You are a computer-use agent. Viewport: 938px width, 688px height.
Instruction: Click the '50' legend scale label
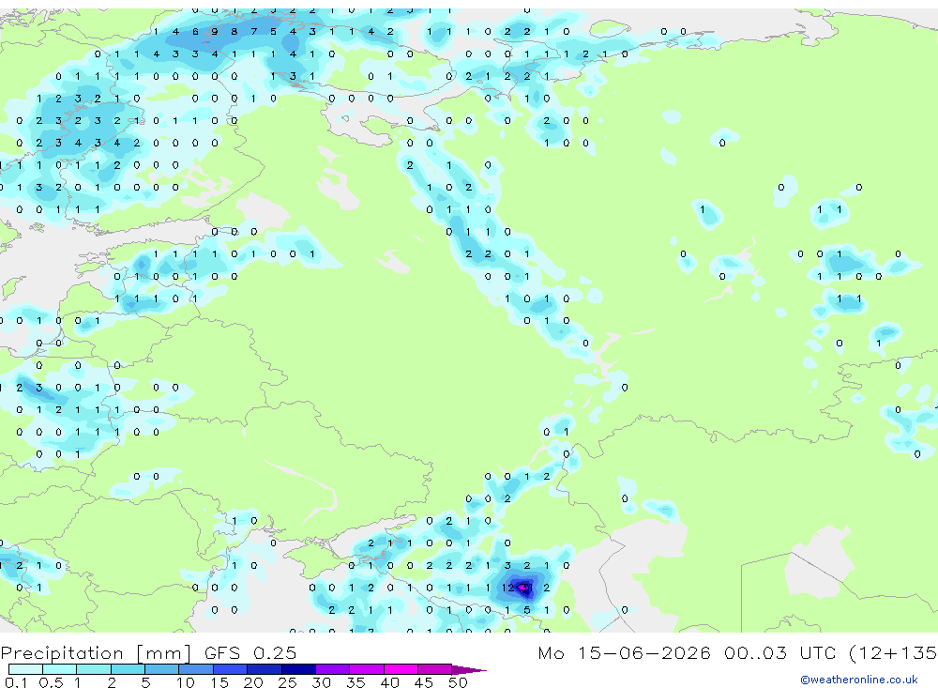pyautogui.click(x=458, y=682)
